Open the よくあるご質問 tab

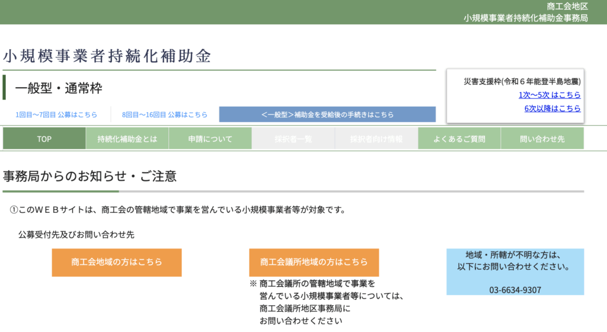pos(459,139)
